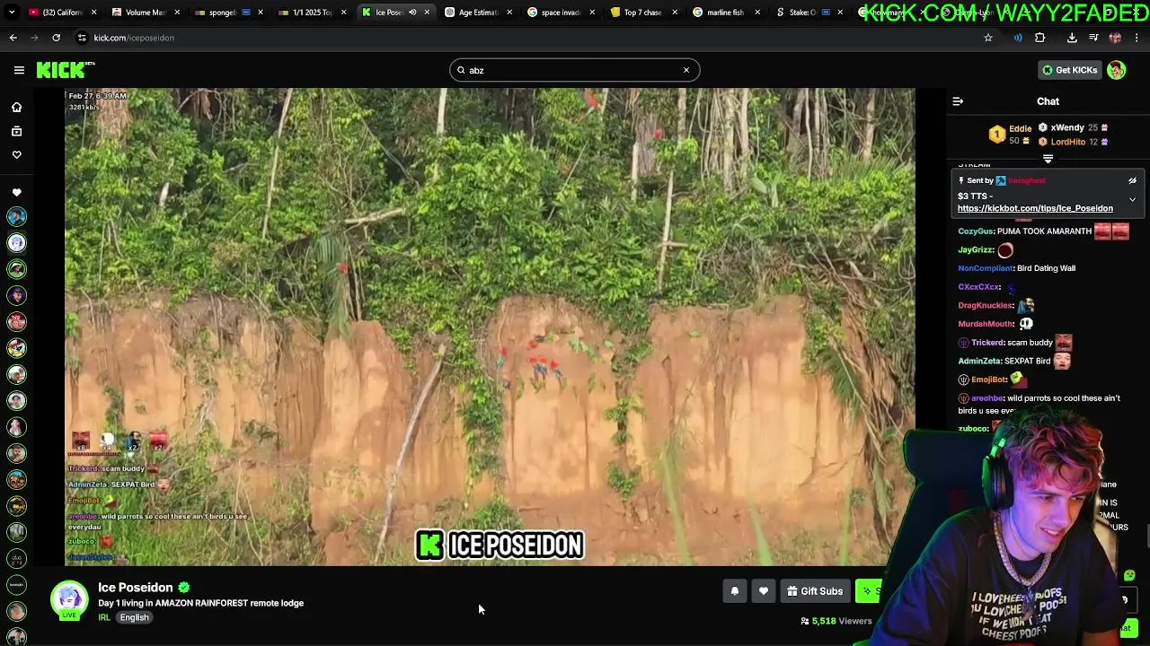The height and width of the screenshot is (646, 1150).
Task: Click CozyGus username in chat
Action: click(976, 231)
